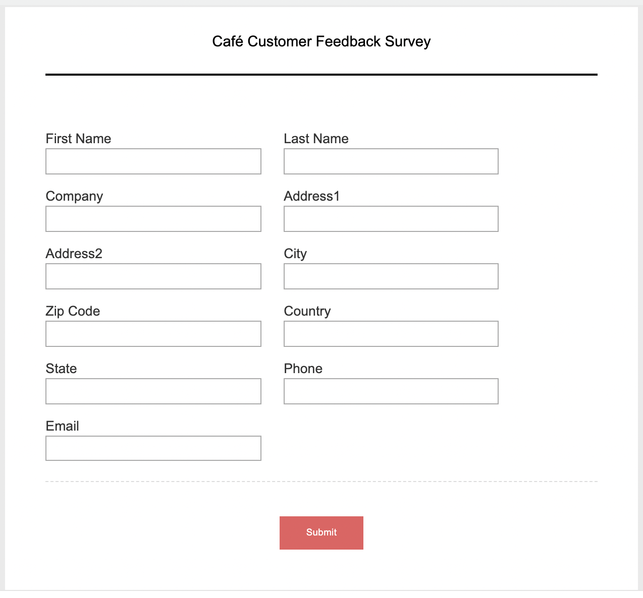The image size is (643, 598).
Task: Click the "Email" field label
Action: [x=62, y=426]
